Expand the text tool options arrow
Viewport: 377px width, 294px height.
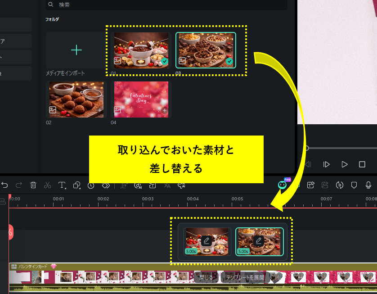65,189
